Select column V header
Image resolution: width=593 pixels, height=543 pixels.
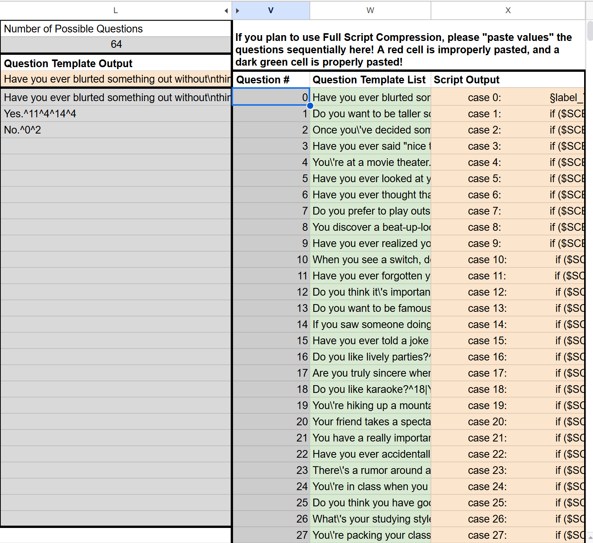pos(271,11)
